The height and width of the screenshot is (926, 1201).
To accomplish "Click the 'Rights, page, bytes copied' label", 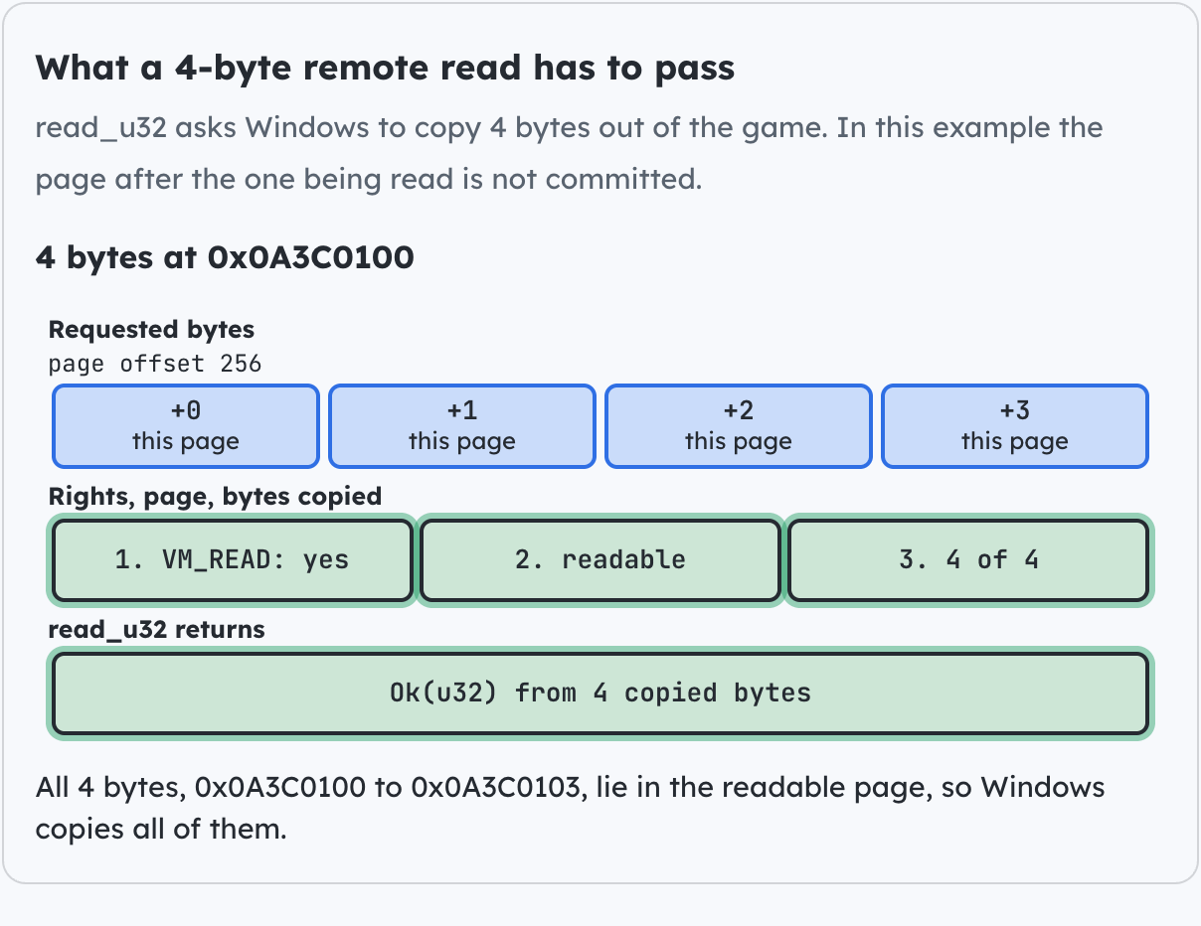I will pyautogui.click(x=215, y=496).
